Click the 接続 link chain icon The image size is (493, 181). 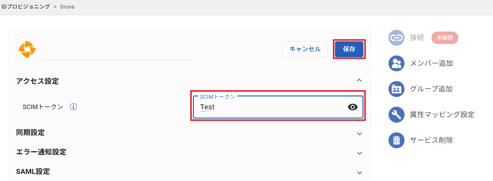[x=396, y=38]
